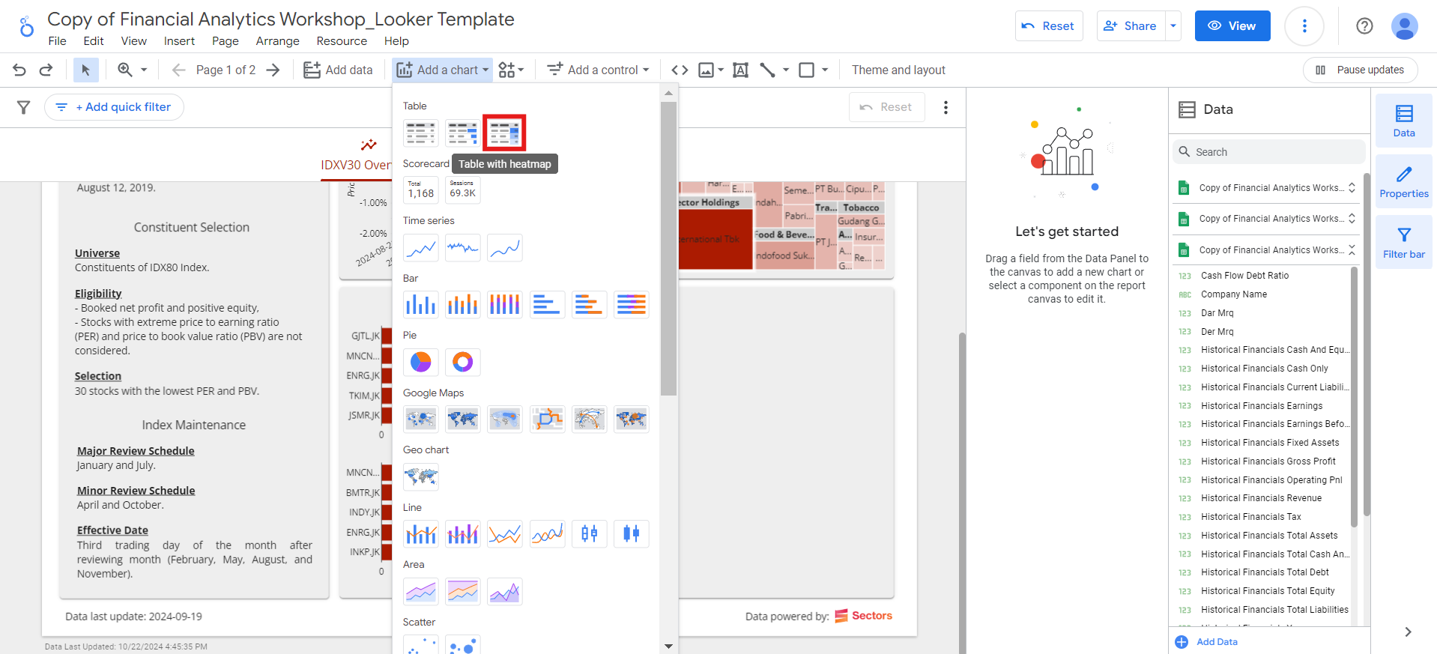Click the View button
This screenshot has height=654, width=1437.
click(1232, 25)
